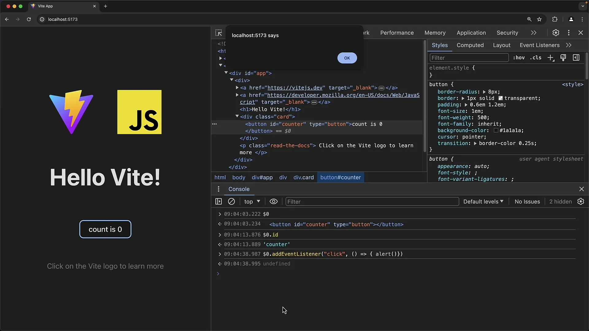The image size is (589, 331).
Task: Click OK button on the localhost:5173 dialog
Action: [x=347, y=58]
